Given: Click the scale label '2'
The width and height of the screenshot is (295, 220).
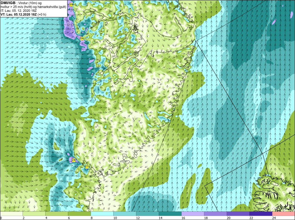Looking at the screenshot, I should [x=24, y=218].
